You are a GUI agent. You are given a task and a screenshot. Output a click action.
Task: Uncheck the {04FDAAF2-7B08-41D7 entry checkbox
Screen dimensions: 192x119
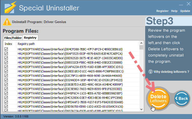click(6, 102)
